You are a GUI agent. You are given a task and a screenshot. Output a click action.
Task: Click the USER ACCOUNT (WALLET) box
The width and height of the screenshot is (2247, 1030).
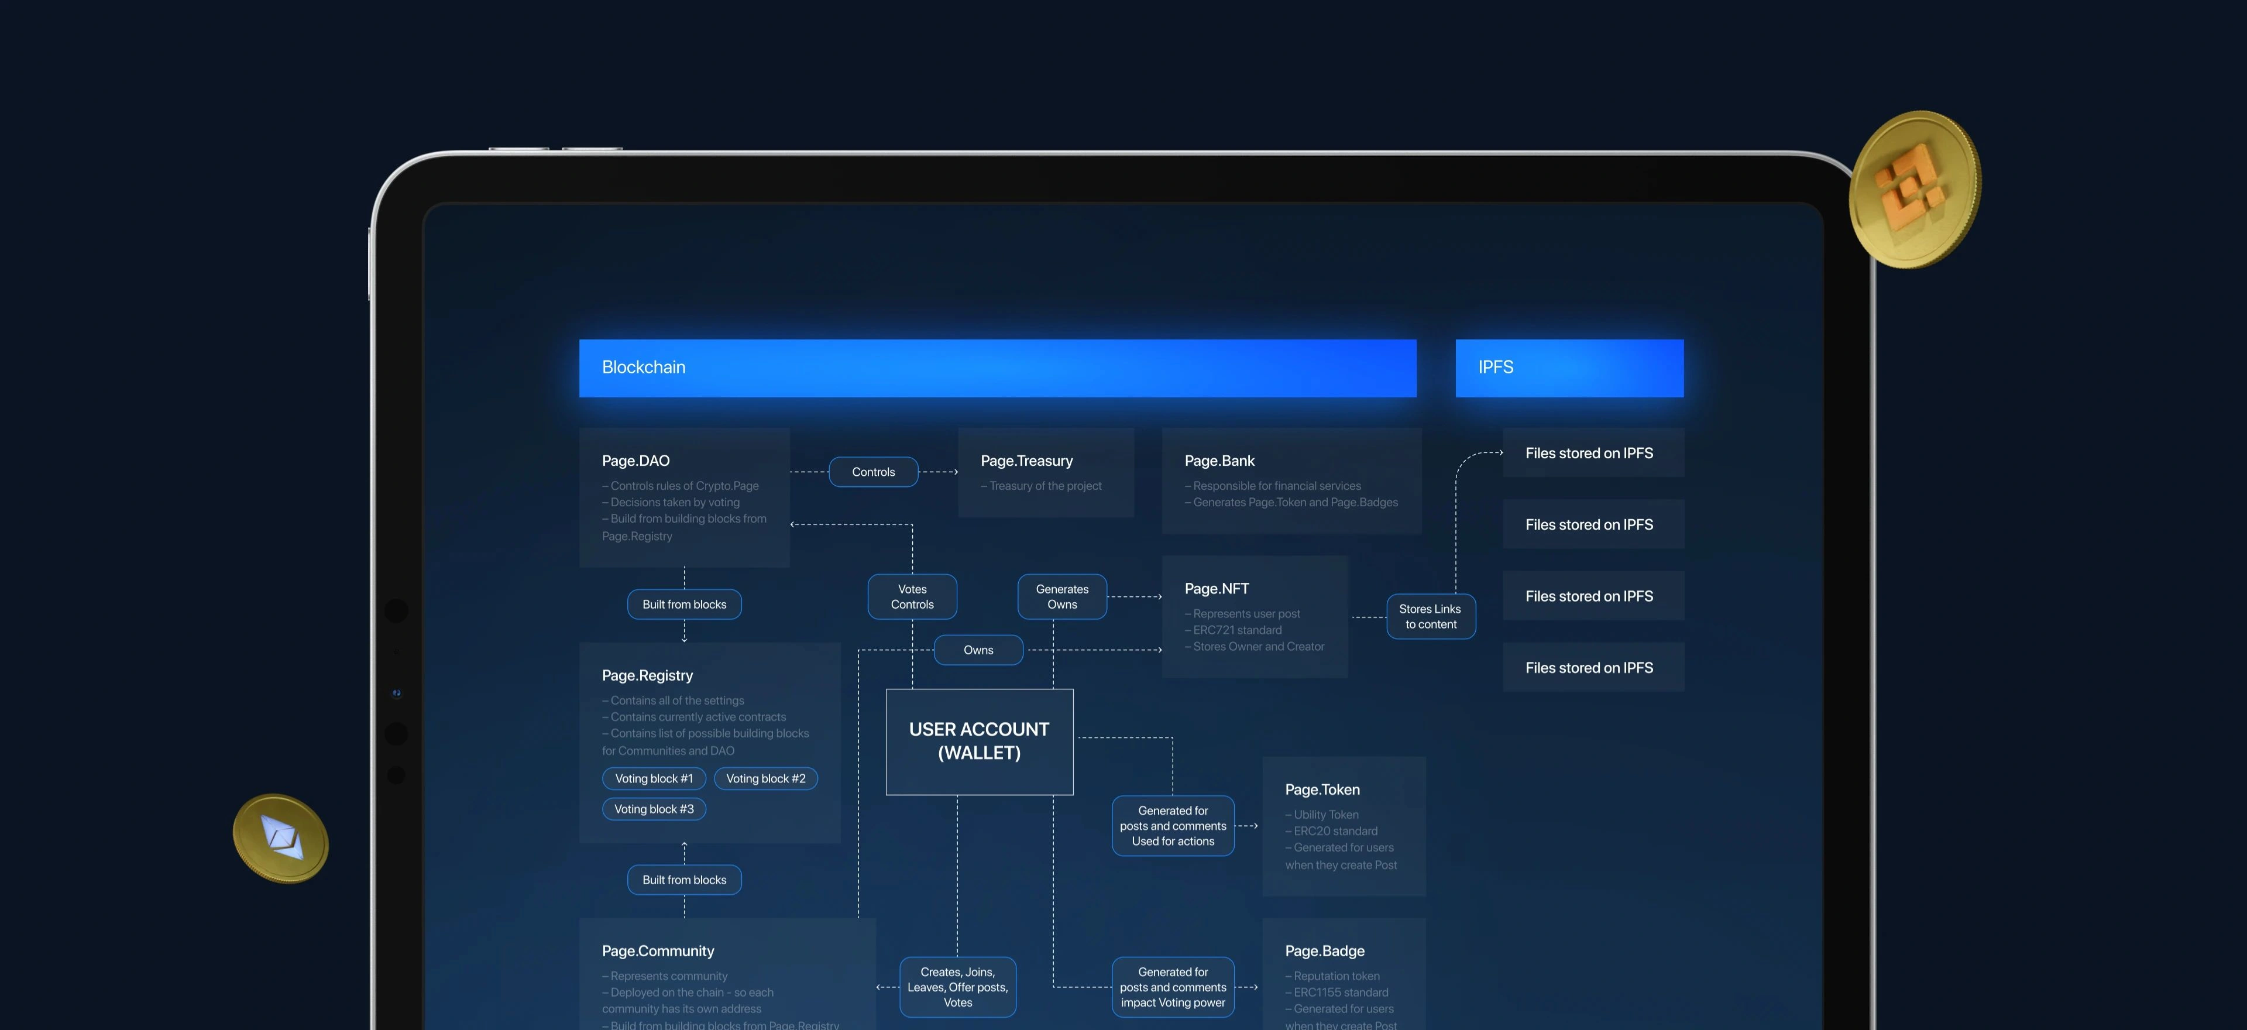coord(979,741)
